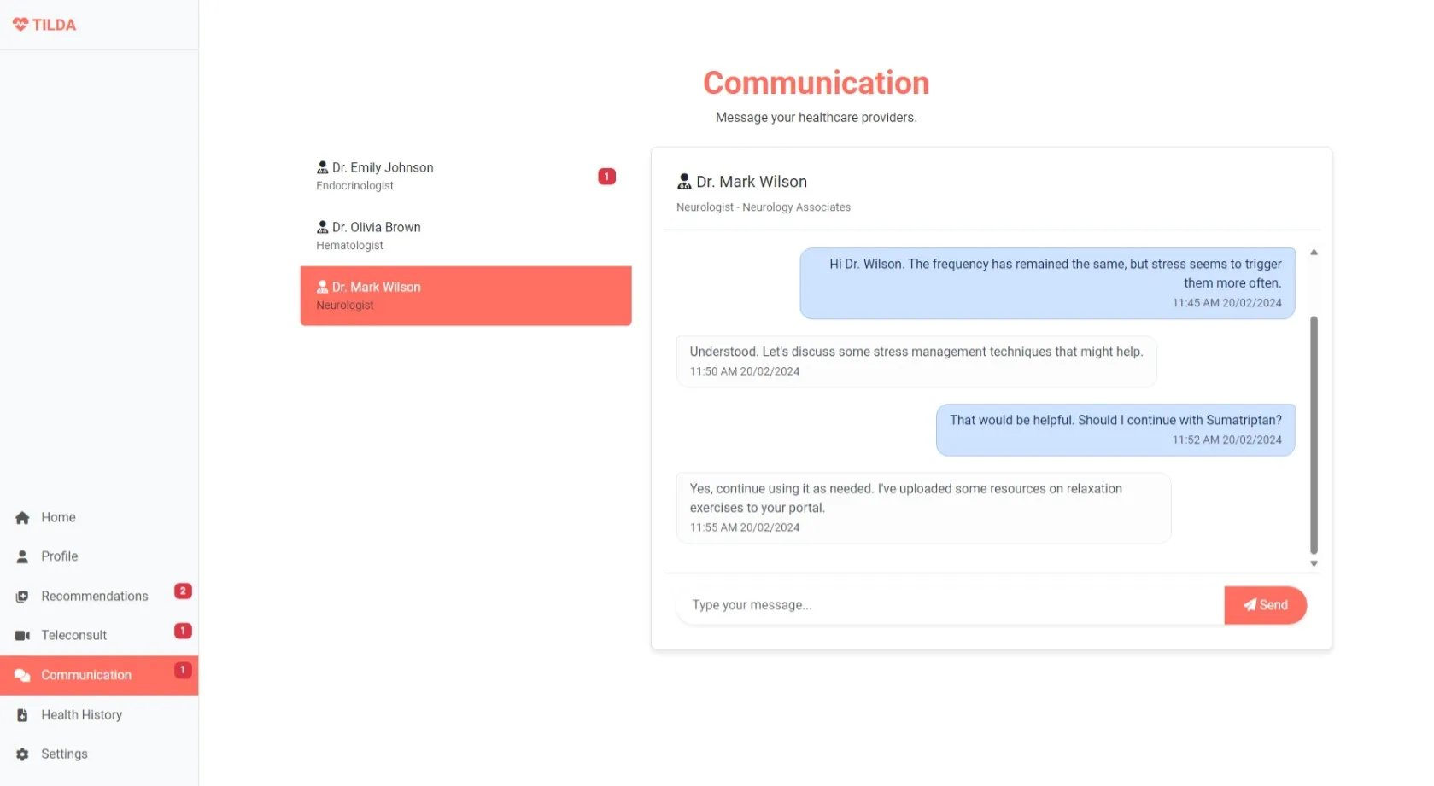Click the chat scrollbar up arrow
The height and width of the screenshot is (786, 1434).
pyautogui.click(x=1314, y=253)
